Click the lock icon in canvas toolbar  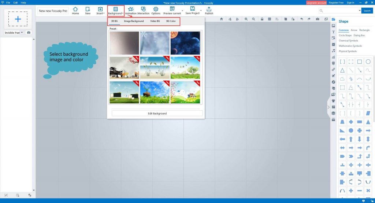click(261, 19)
